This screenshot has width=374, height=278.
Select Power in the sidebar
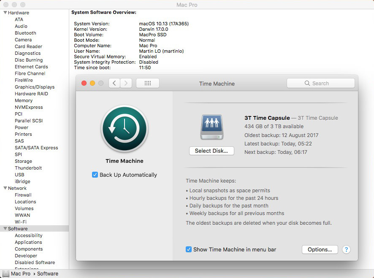click(22, 127)
